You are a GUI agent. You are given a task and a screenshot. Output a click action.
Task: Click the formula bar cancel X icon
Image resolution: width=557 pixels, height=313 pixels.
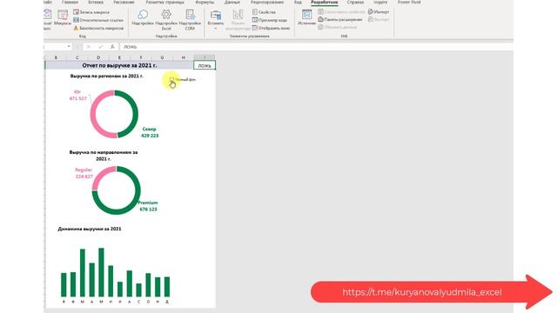pos(89,46)
